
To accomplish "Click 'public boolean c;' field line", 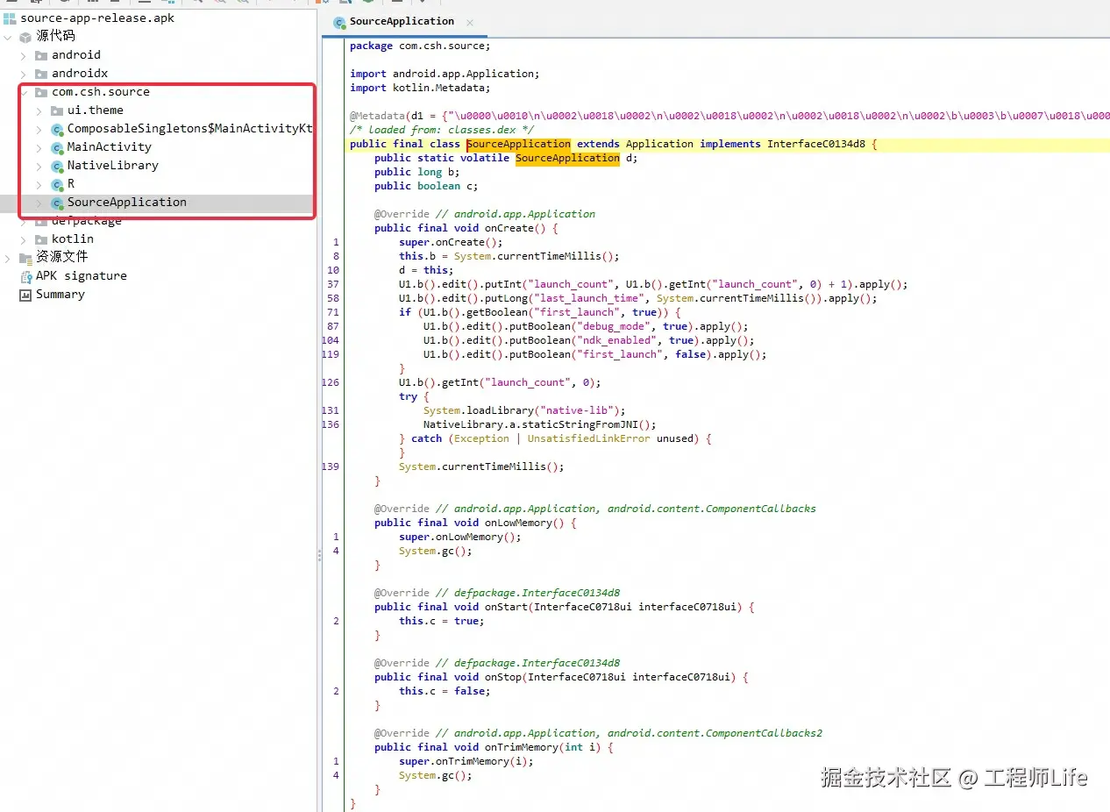I will [426, 186].
